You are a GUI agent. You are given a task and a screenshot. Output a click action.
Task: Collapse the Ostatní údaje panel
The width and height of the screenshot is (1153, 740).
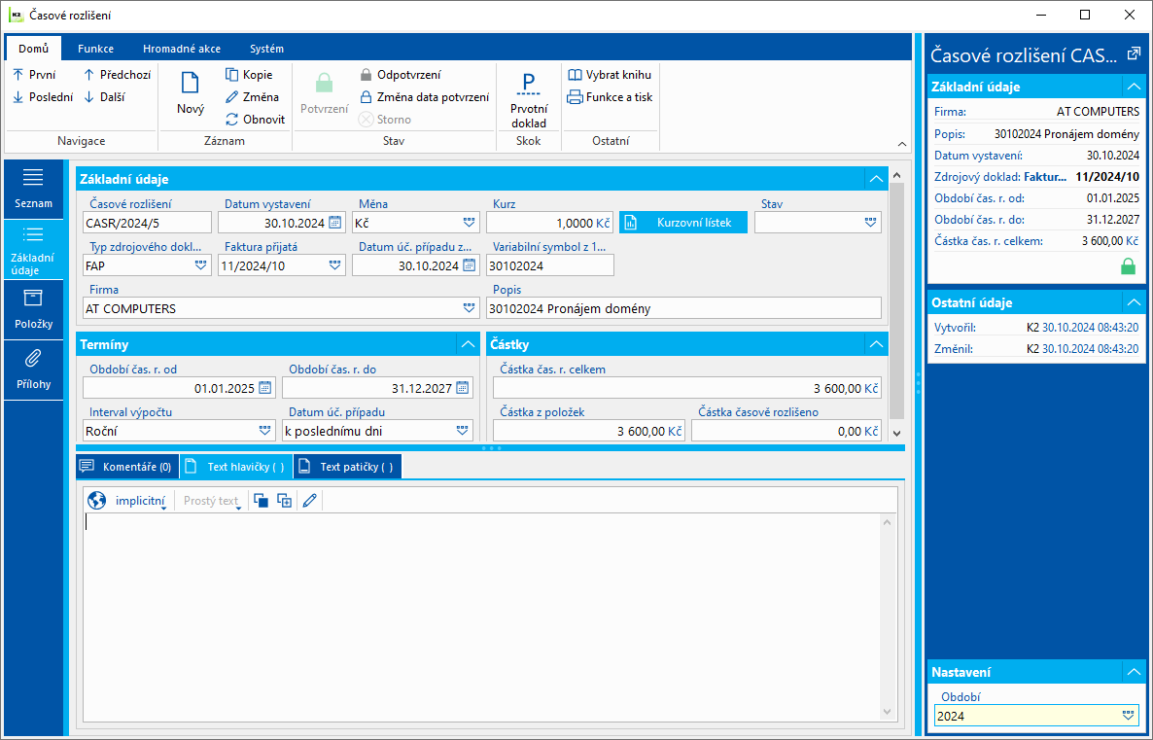[1134, 302]
